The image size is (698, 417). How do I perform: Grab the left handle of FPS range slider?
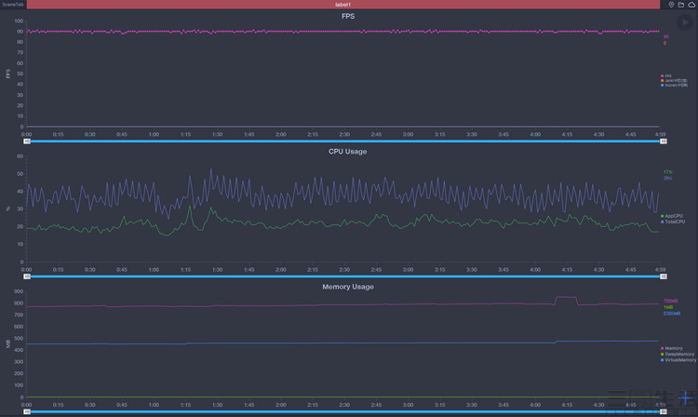click(x=27, y=141)
